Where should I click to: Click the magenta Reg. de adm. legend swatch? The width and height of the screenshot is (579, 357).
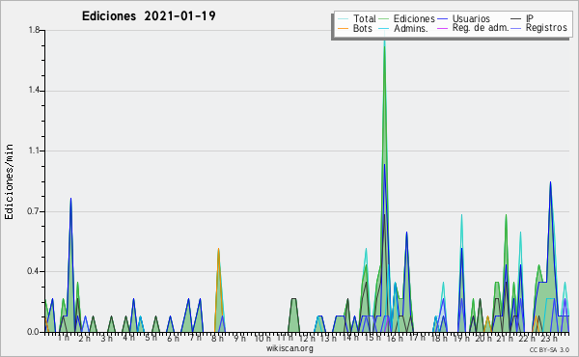point(442,28)
